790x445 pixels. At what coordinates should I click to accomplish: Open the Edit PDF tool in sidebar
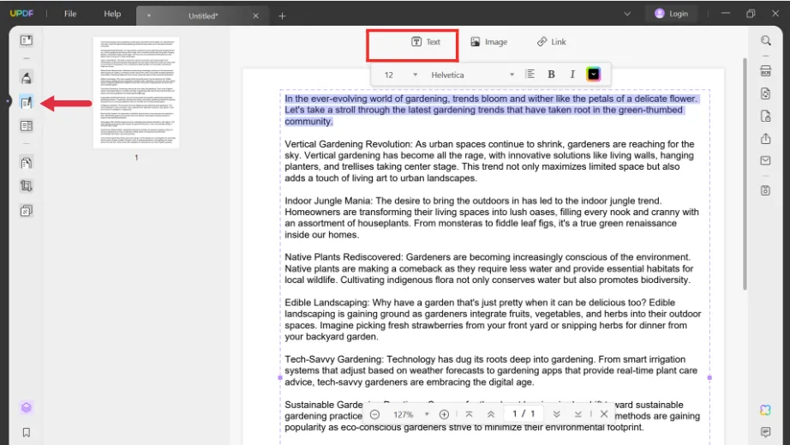pos(27,103)
